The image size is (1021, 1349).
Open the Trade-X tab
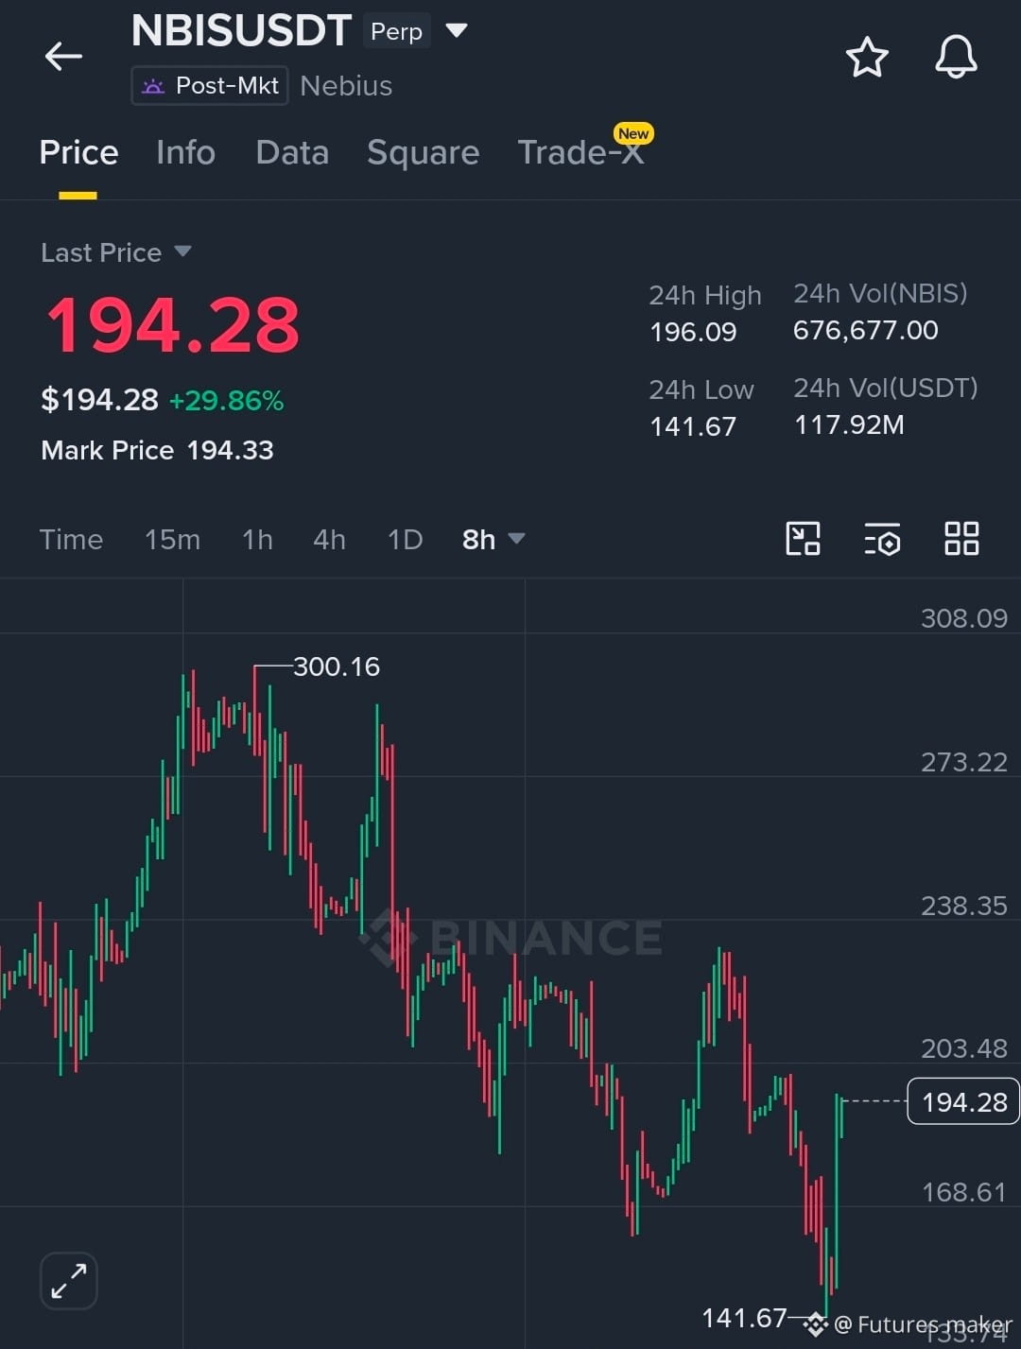click(580, 152)
